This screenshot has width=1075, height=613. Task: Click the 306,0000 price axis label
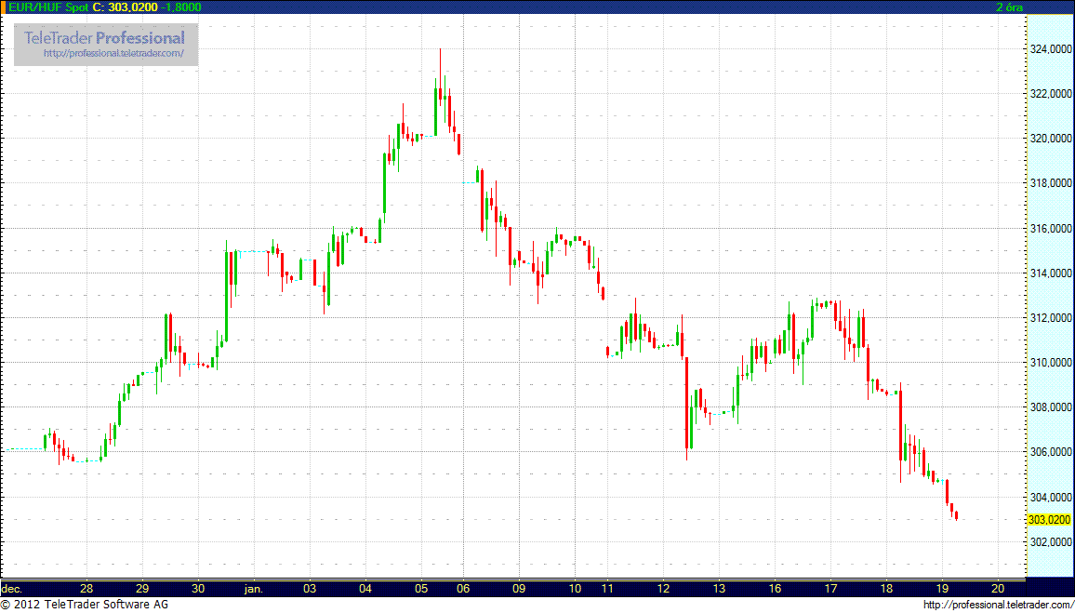point(1050,452)
